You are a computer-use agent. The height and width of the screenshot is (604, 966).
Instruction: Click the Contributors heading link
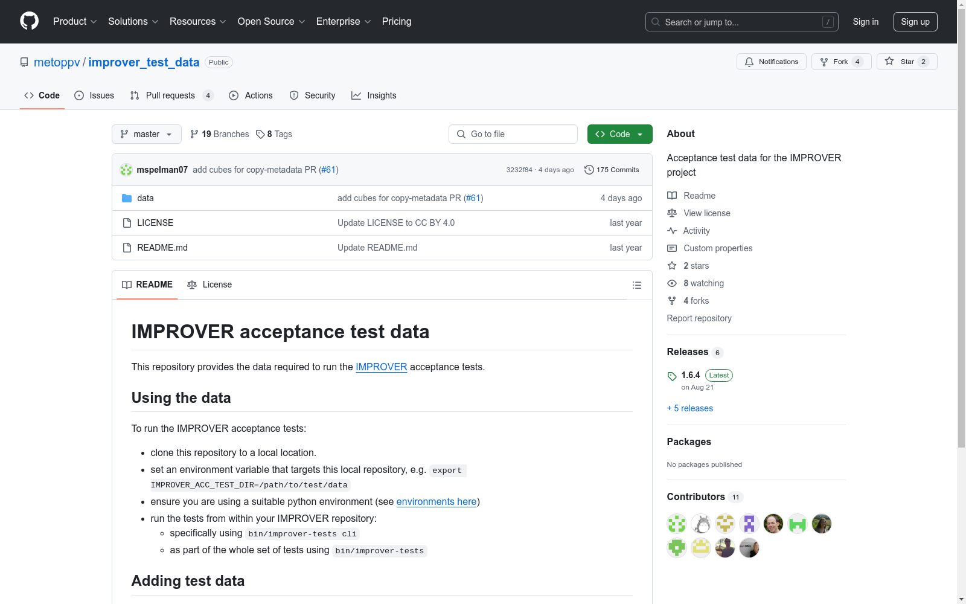click(696, 497)
